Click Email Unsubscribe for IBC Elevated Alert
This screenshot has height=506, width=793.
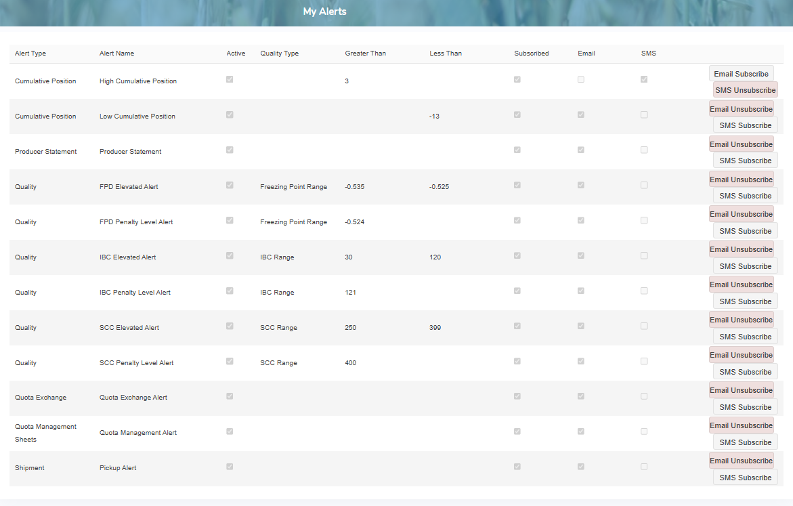point(741,249)
